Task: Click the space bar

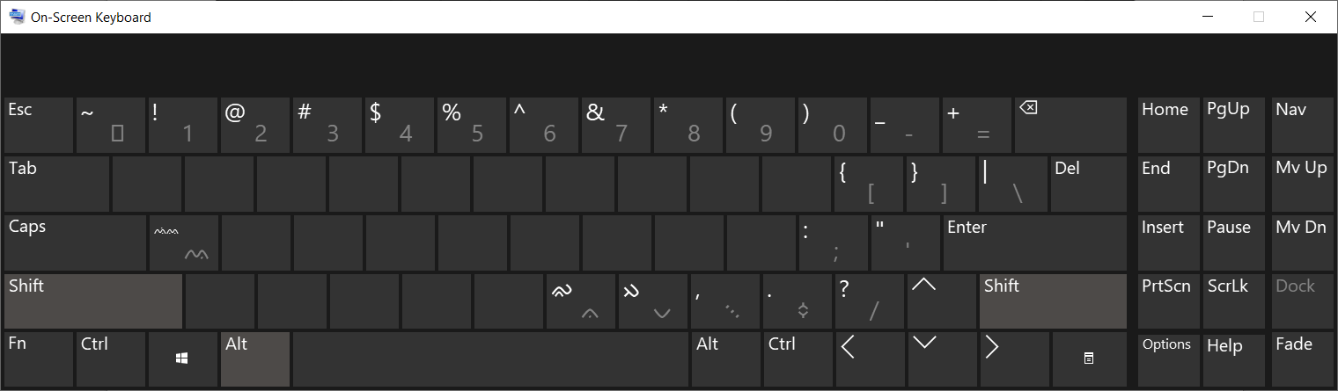Action: tap(490, 358)
